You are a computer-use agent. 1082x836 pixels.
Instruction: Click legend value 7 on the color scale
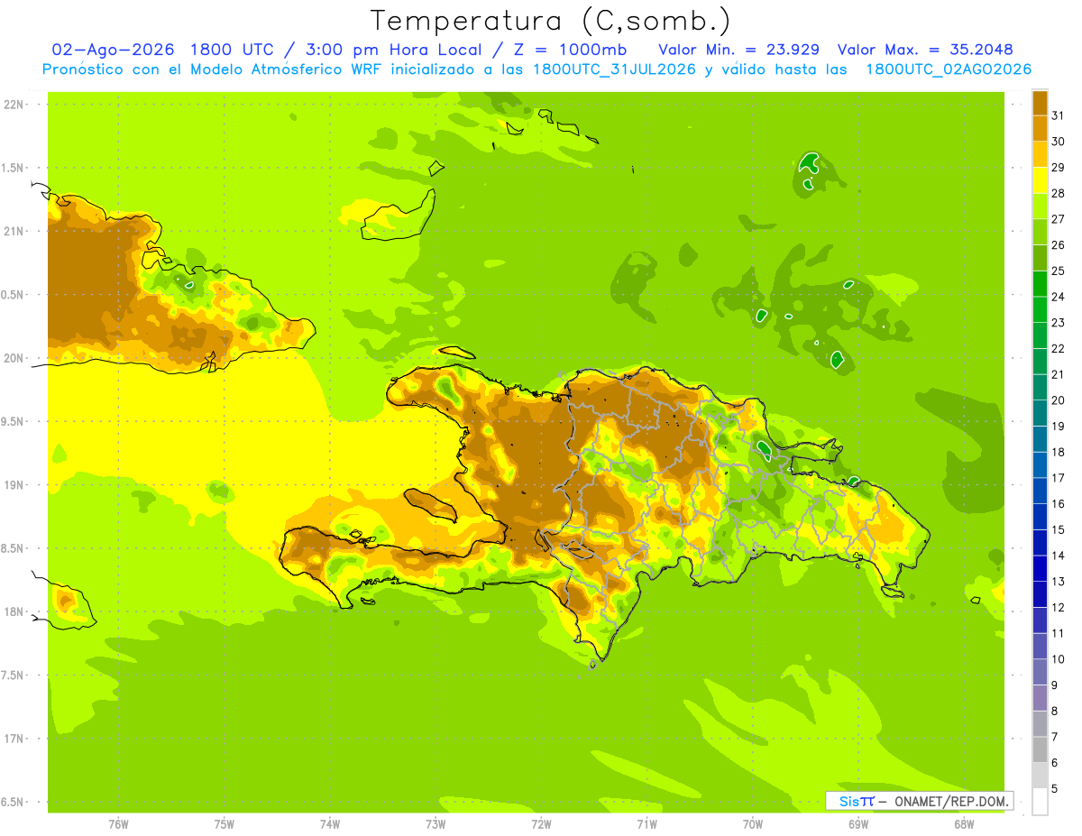tap(1055, 738)
